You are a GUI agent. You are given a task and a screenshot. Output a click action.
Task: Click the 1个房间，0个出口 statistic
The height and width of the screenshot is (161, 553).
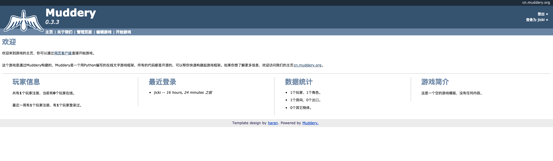click(306, 100)
